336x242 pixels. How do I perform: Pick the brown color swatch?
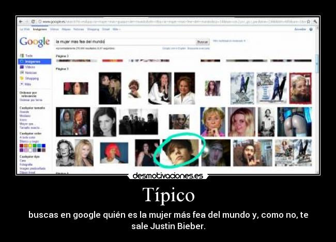click(x=44, y=150)
